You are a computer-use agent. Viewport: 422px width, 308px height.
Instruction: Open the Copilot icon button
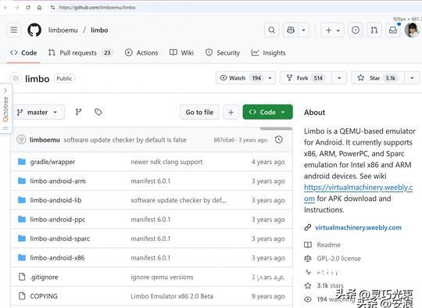coord(291,30)
